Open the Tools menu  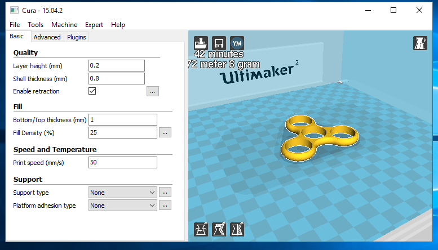click(x=36, y=25)
